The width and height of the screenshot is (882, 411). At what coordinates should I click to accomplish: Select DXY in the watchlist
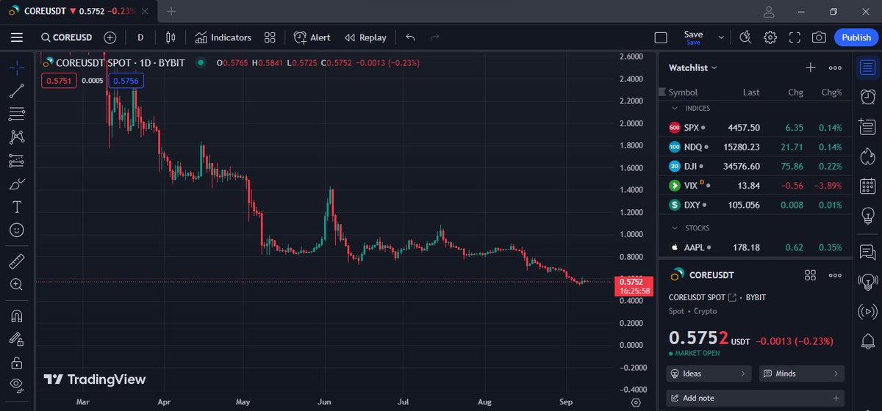tap(755, 205)
